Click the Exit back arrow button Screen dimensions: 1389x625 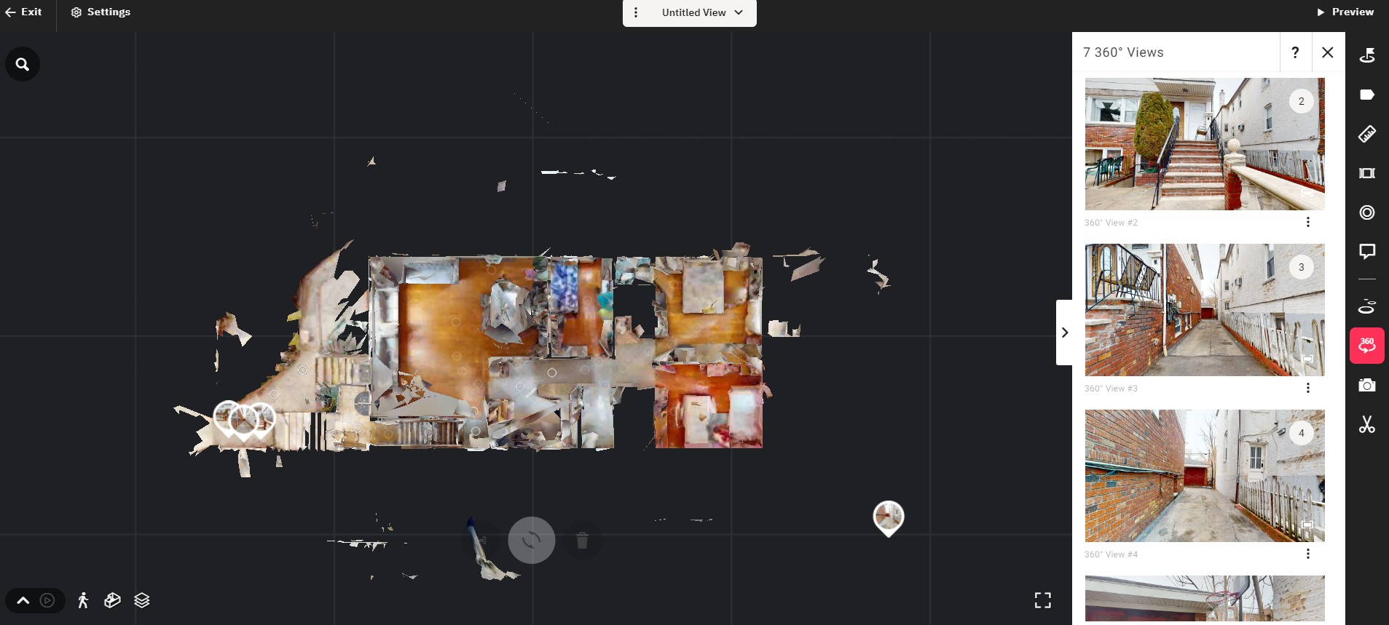23,12
